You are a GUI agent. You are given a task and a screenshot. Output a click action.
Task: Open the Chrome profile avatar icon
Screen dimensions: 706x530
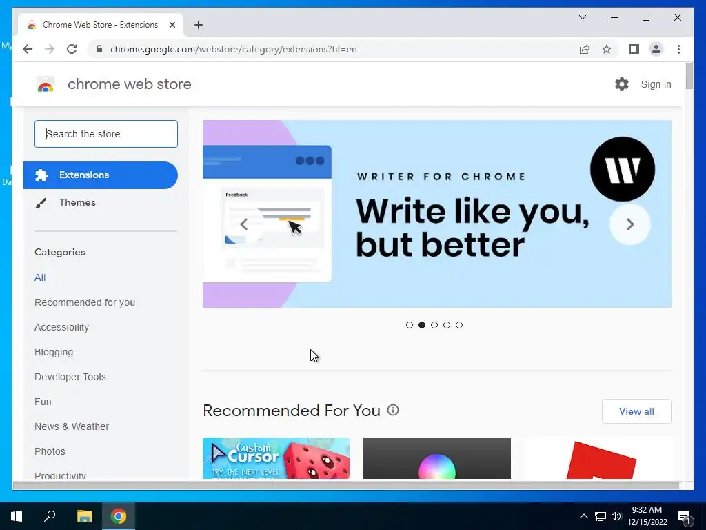(x=656, y=49)
